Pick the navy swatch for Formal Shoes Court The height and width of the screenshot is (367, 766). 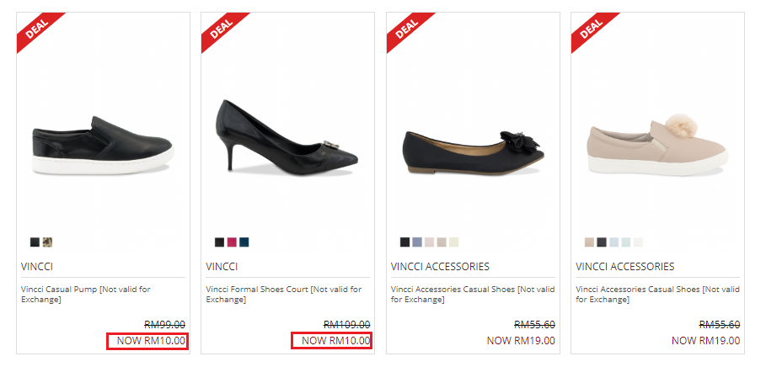[x=244, y=242]
